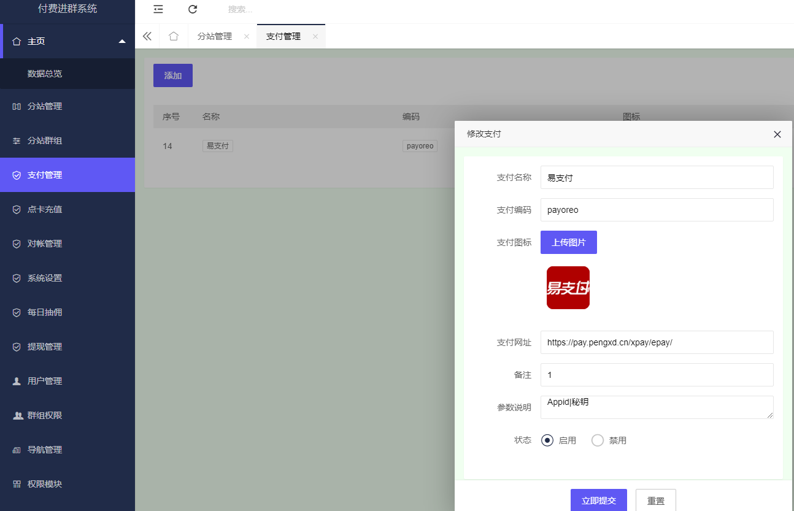Focus the 备注 input field

pyautogui.click(x=657, y=375)
